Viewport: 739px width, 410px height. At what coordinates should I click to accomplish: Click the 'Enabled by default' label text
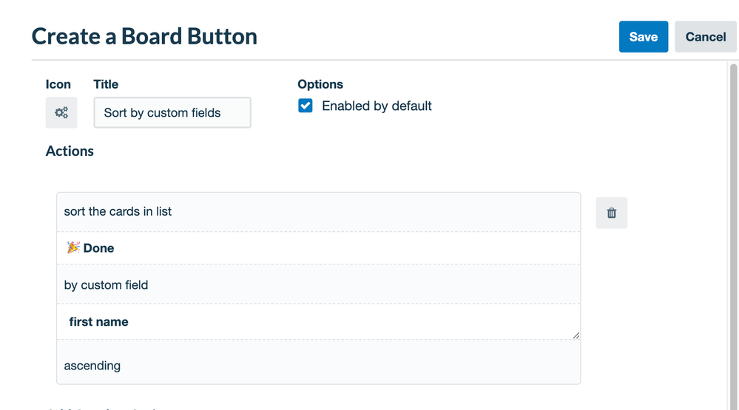pyautogui.click(x=377, y=106)
